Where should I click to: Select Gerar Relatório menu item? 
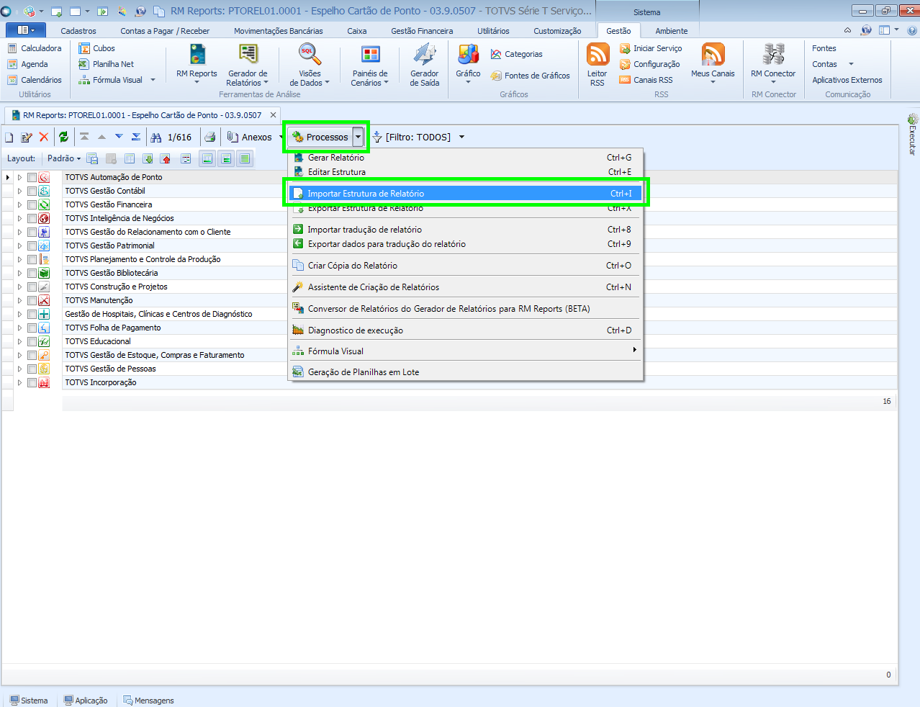pyautogui.click(x=465, y=158)
